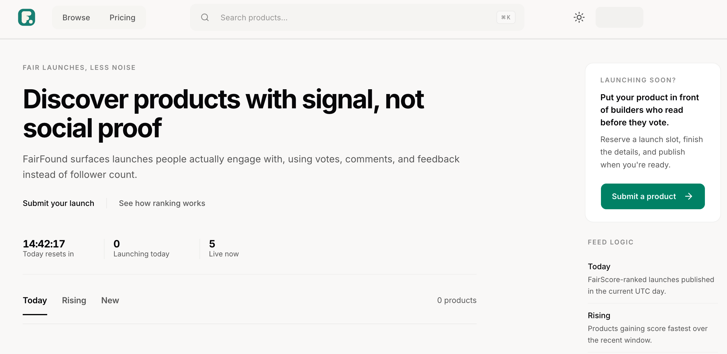The width and height of the screenshot is (727, 354).
Task: Select the Today feed tab
Action: (35, 300)
